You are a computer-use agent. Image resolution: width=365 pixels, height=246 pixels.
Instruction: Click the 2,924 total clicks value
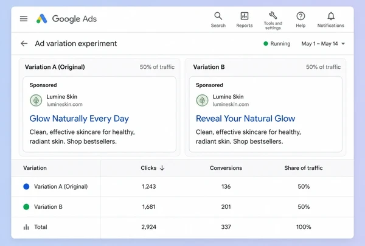coord(149,227)
